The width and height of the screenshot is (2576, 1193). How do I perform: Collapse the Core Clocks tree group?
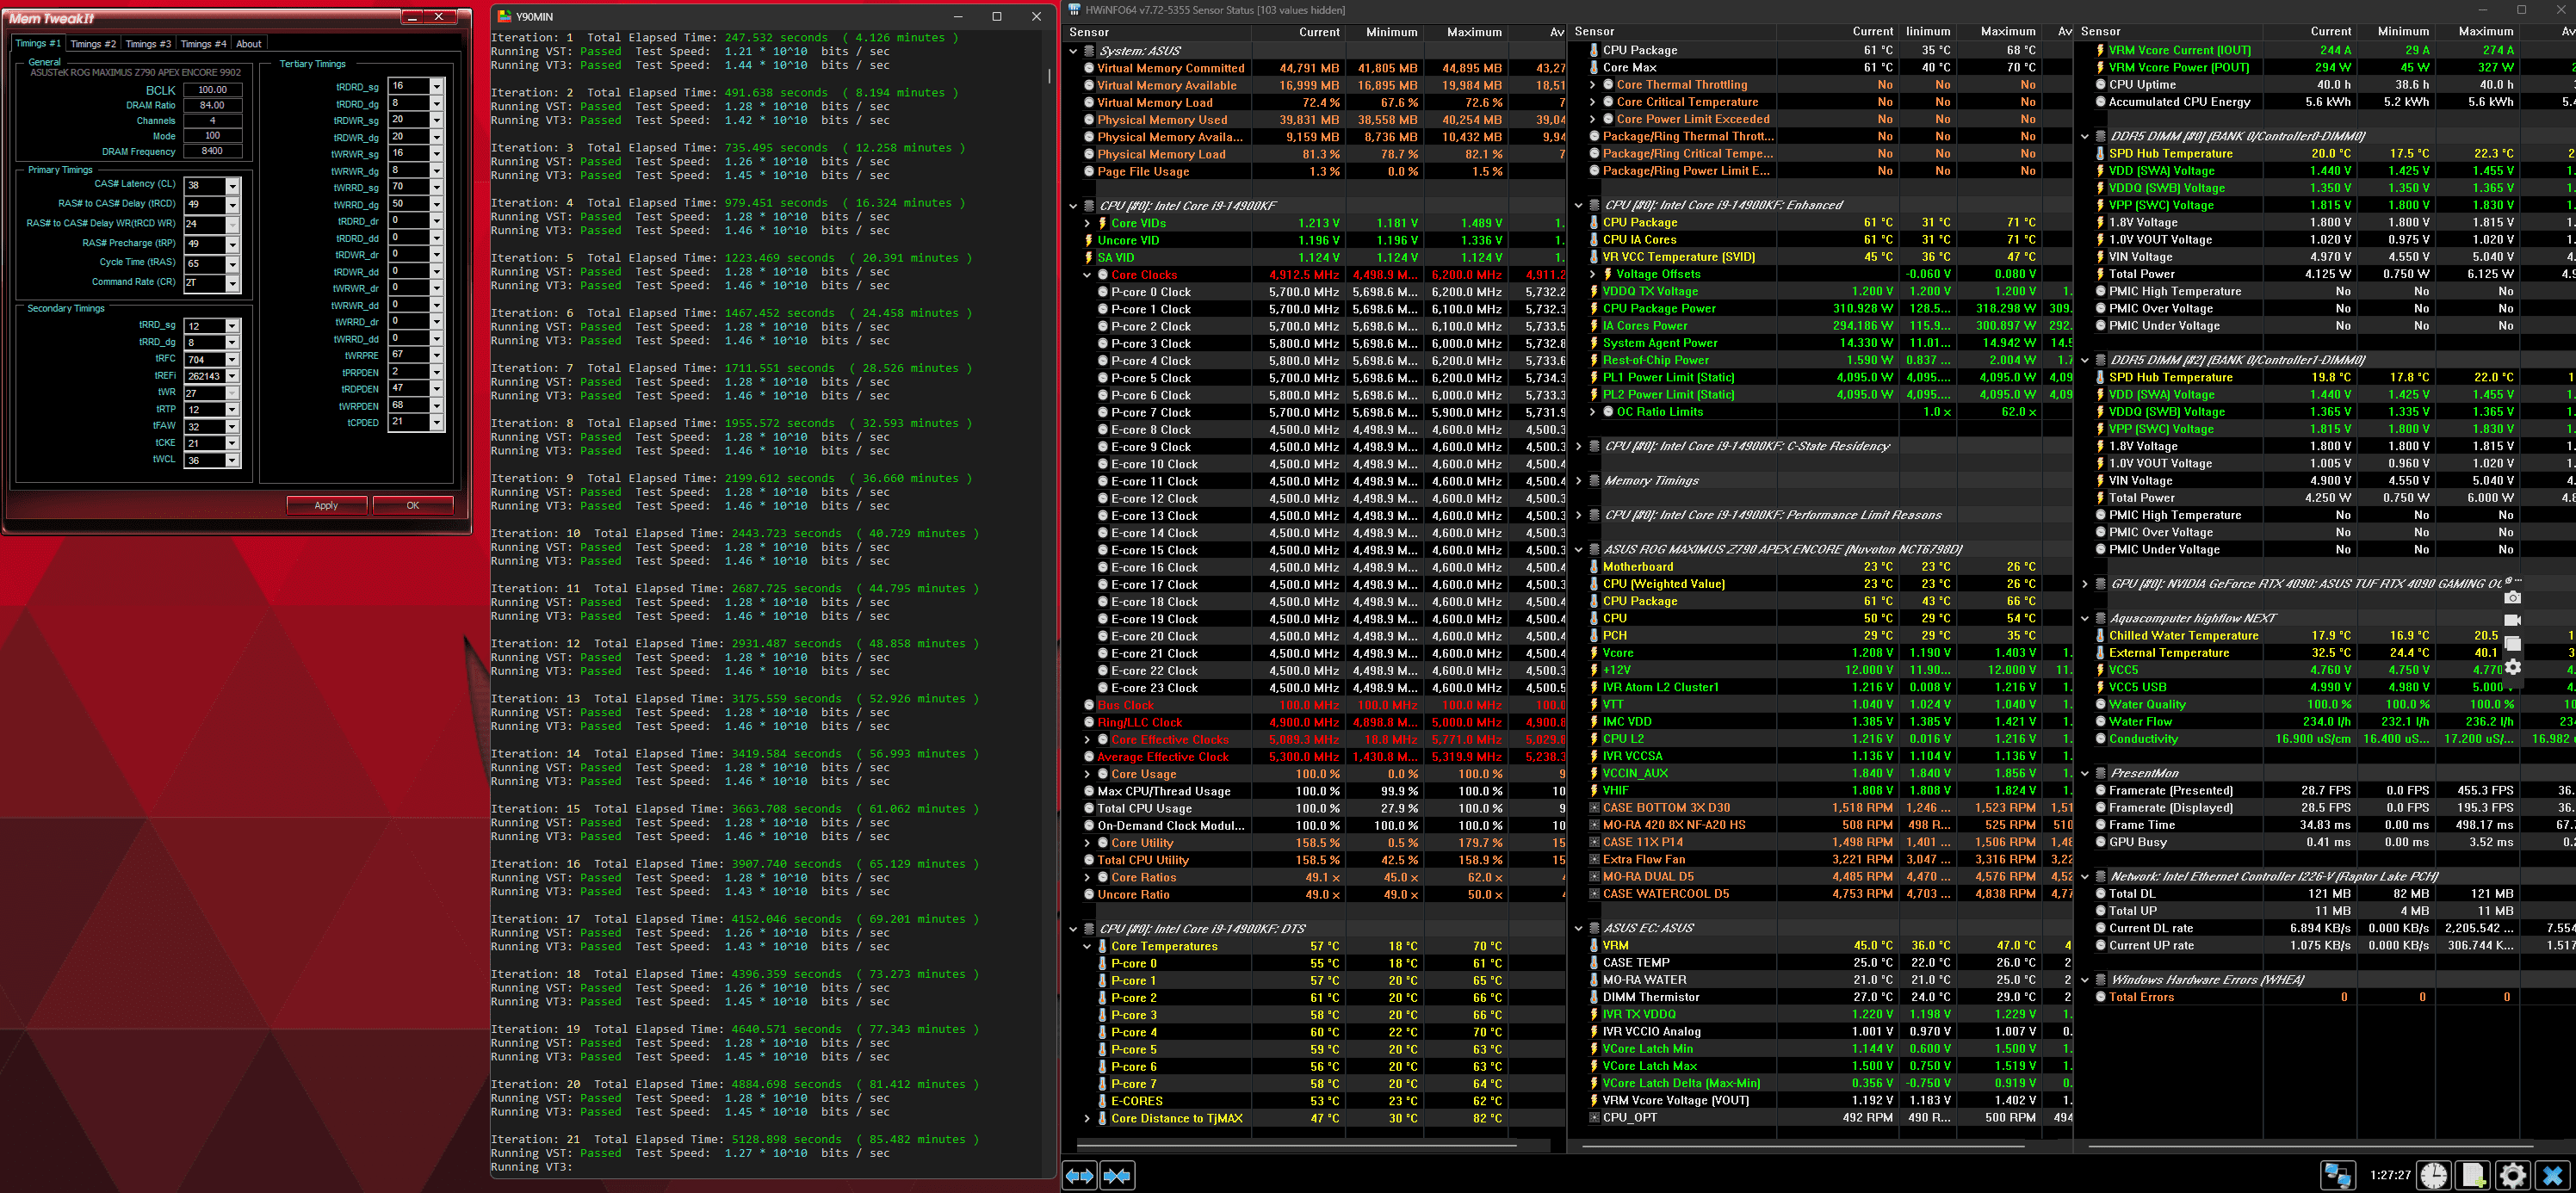1087,275
